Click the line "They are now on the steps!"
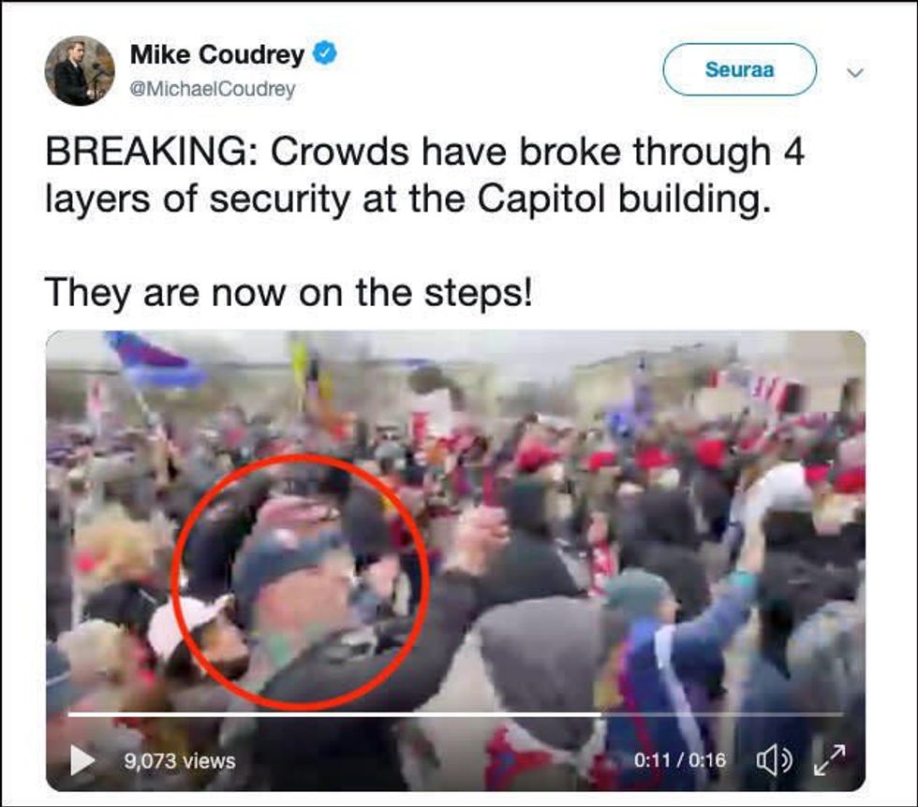 (x=289, y=292)
